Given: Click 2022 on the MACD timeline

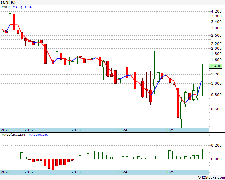Looking at the screenshot, I should point(29,172).
